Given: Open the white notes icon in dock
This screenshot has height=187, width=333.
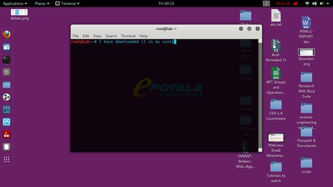Looking at the screenshot, I should (x=7, y=146).
